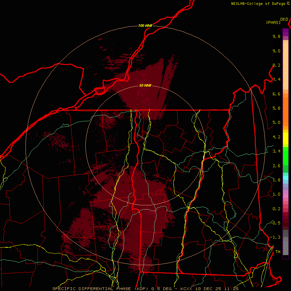Click the "[PHAS]" legend heading
This screenshot has width=291, height=291.
pyautogui.click(x=273, y=22)
